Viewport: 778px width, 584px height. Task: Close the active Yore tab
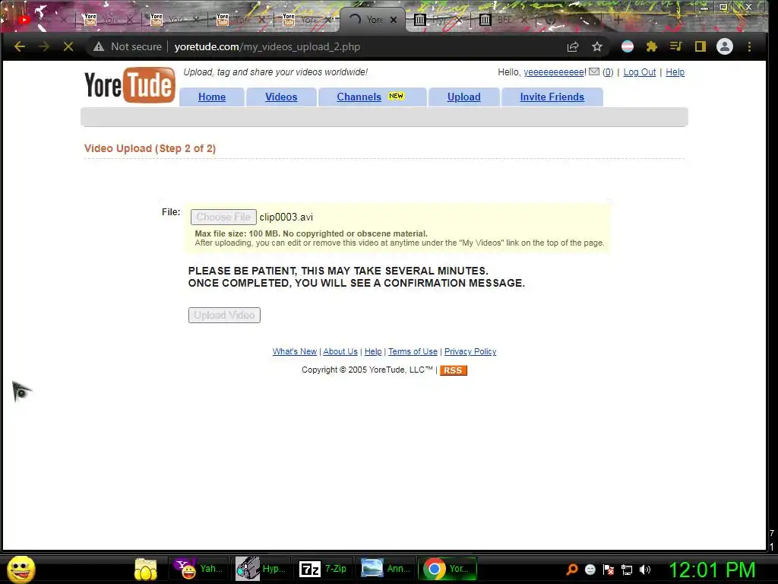394,20
